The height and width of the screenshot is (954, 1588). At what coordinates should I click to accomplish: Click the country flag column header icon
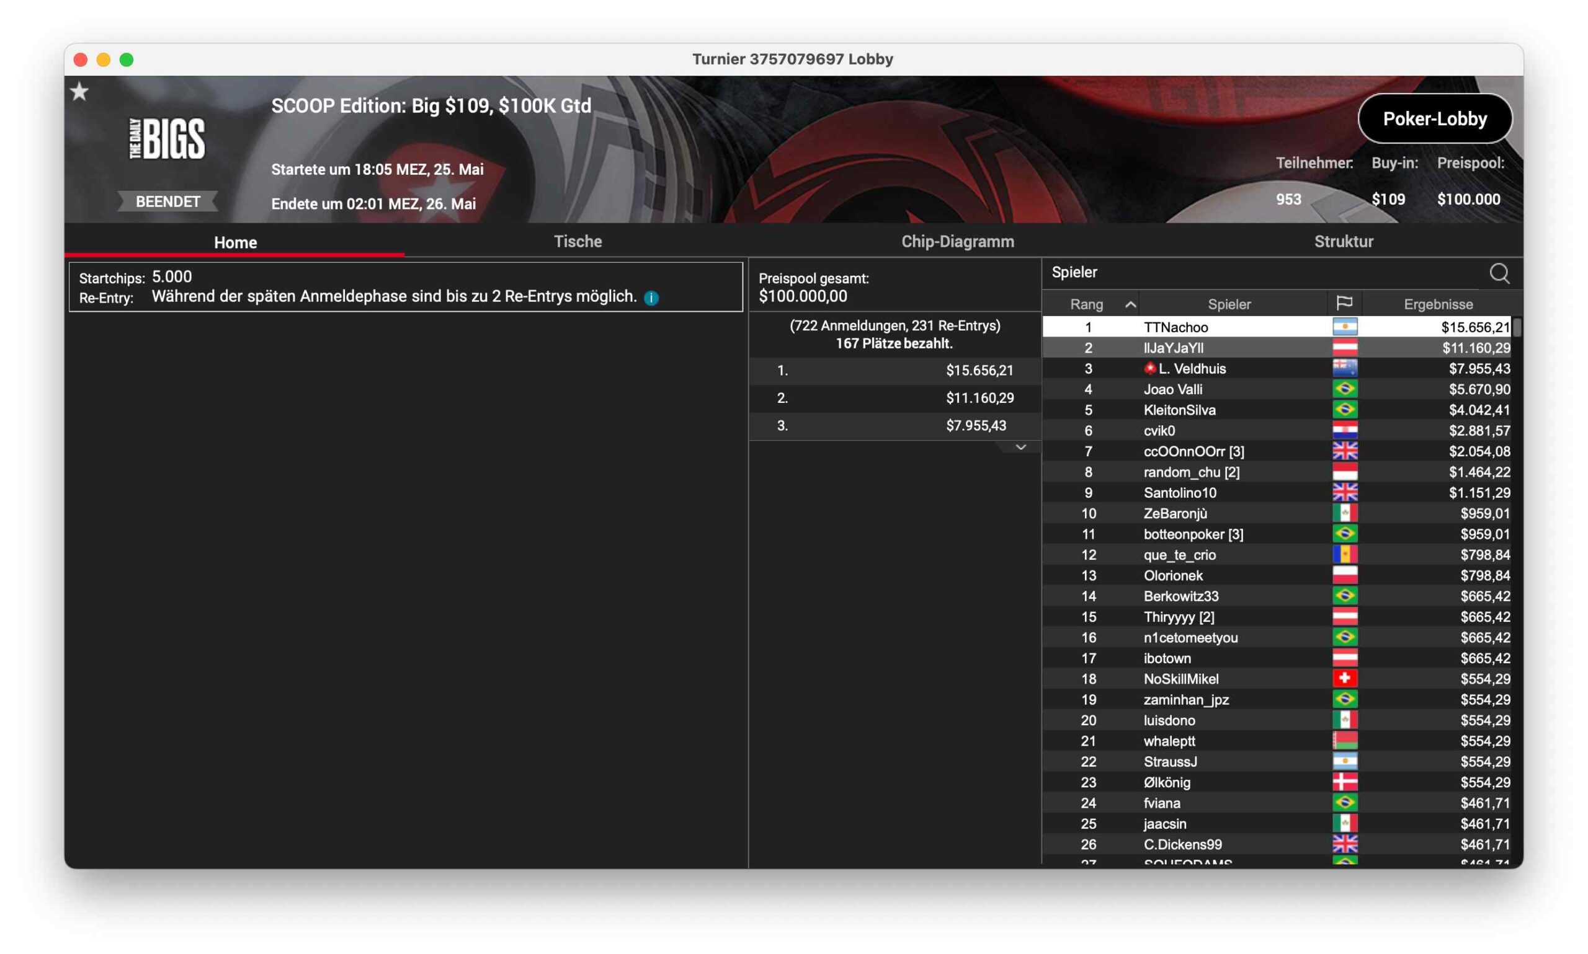pyautogui.click(x=1344, y=303)
